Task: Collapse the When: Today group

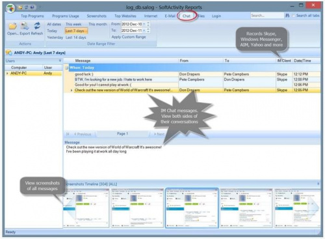Action: click(x=67, y=68)
